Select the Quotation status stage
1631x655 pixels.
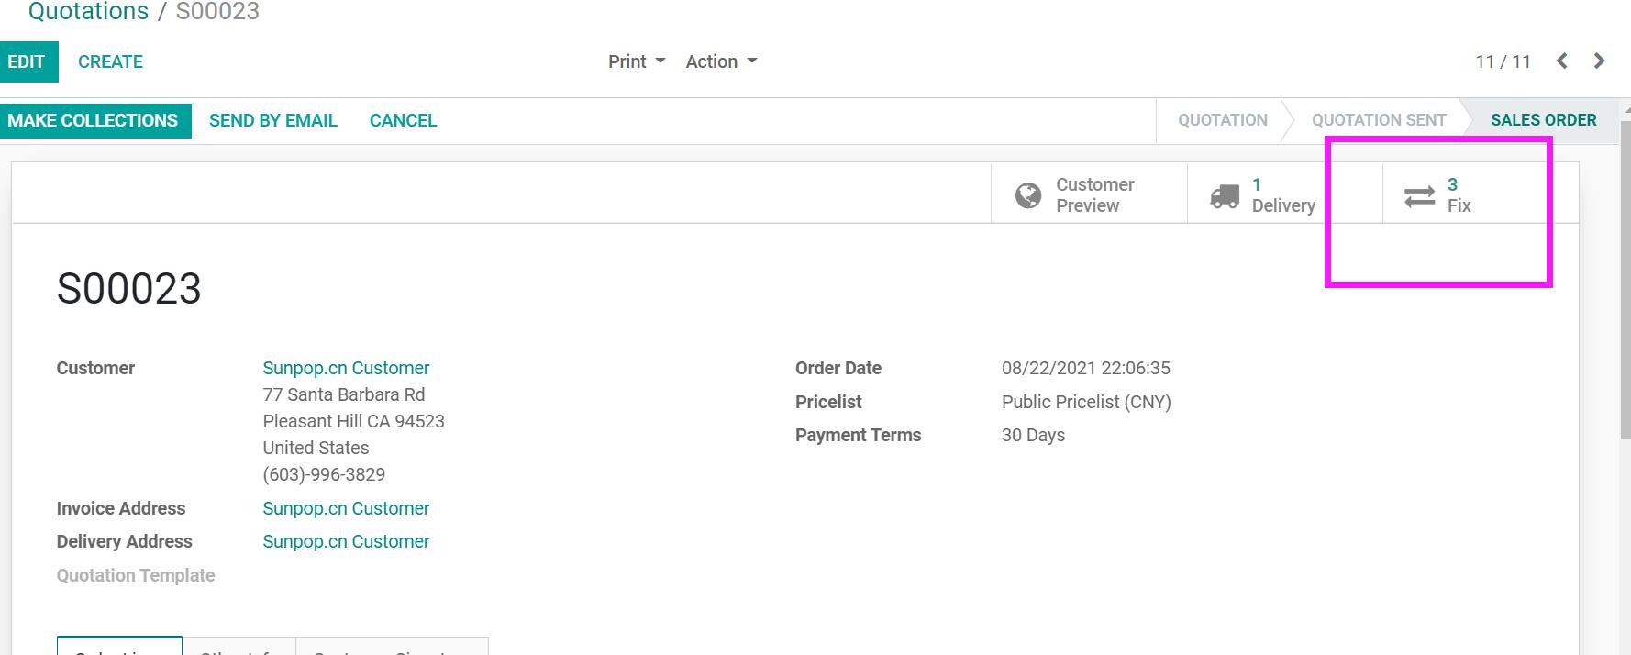point(1222,120)
